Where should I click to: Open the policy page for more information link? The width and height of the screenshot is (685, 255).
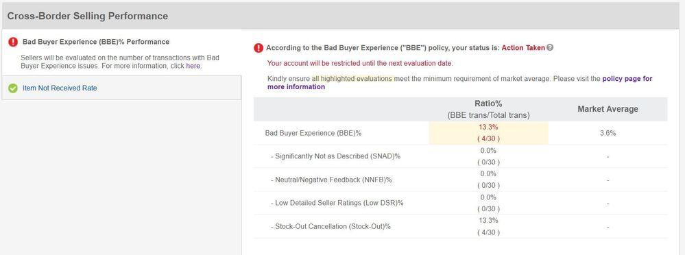[x=459, y=82]
